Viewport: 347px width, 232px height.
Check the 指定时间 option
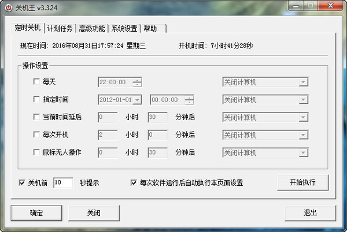(x=38, y=100)
